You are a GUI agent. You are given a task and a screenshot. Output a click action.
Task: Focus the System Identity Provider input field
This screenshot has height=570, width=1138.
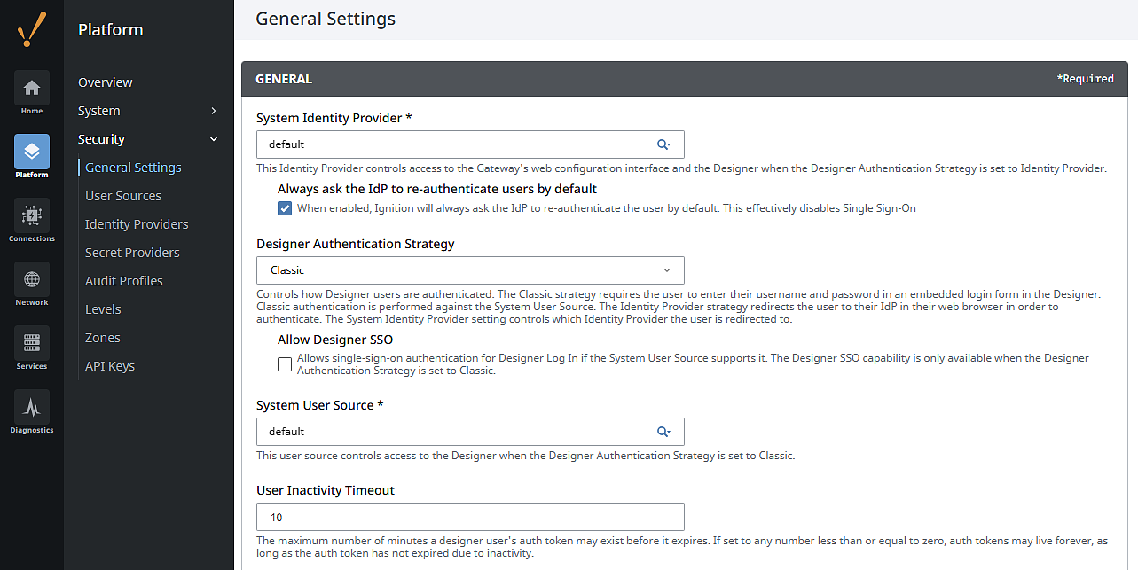point(470,144)
